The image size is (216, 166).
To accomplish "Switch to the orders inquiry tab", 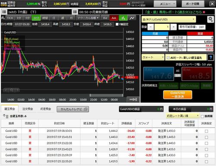I will 28,109.
